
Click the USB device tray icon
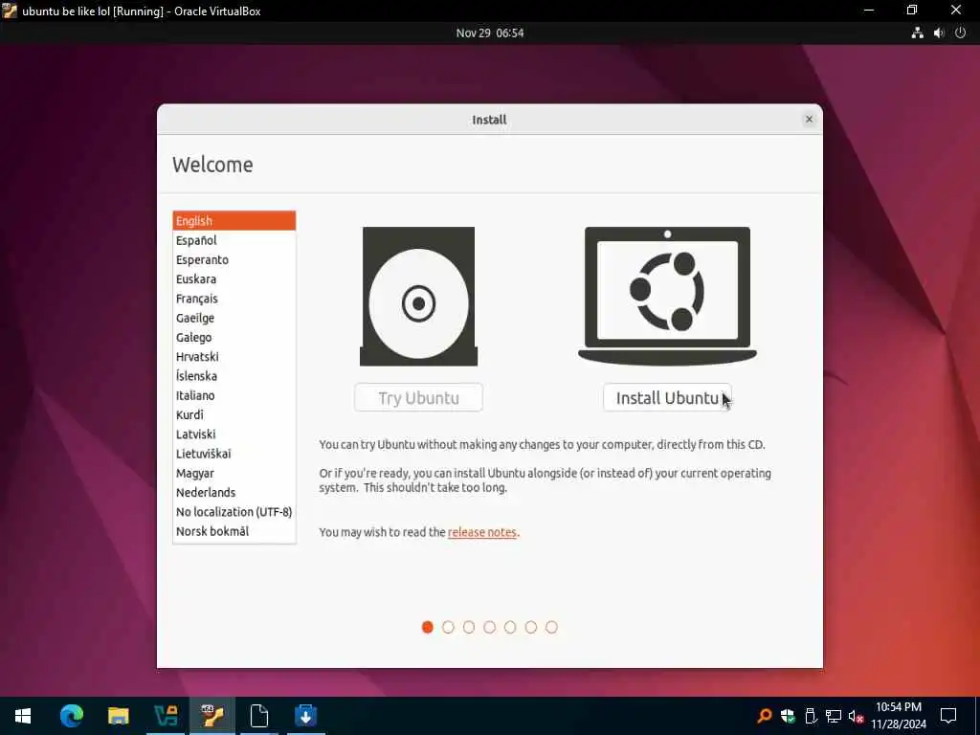pos(811,716)
